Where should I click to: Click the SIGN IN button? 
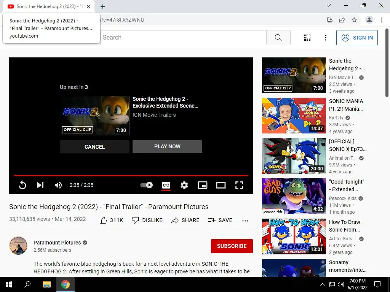pyautogui.click(x=357, y=38)
